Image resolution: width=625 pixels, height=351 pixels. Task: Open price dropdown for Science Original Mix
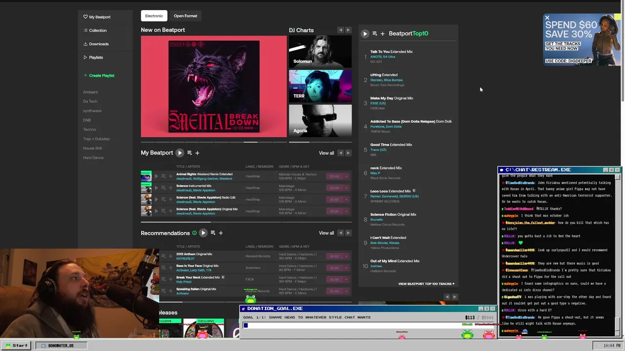coord(346,211)
